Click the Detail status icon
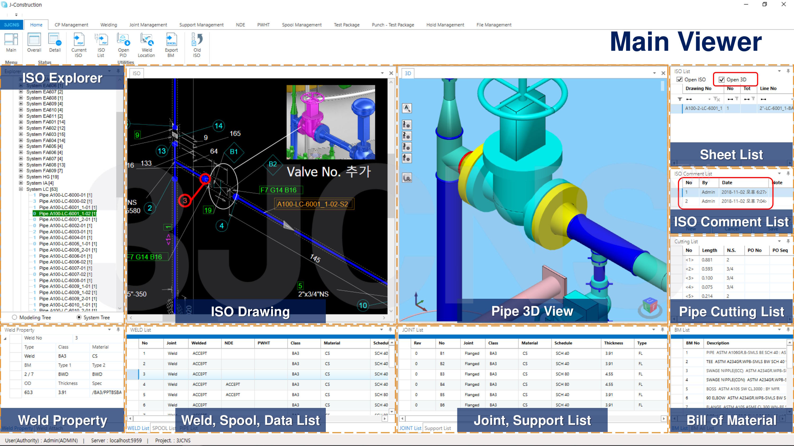 pyautogui.click(x=55, y=43)
